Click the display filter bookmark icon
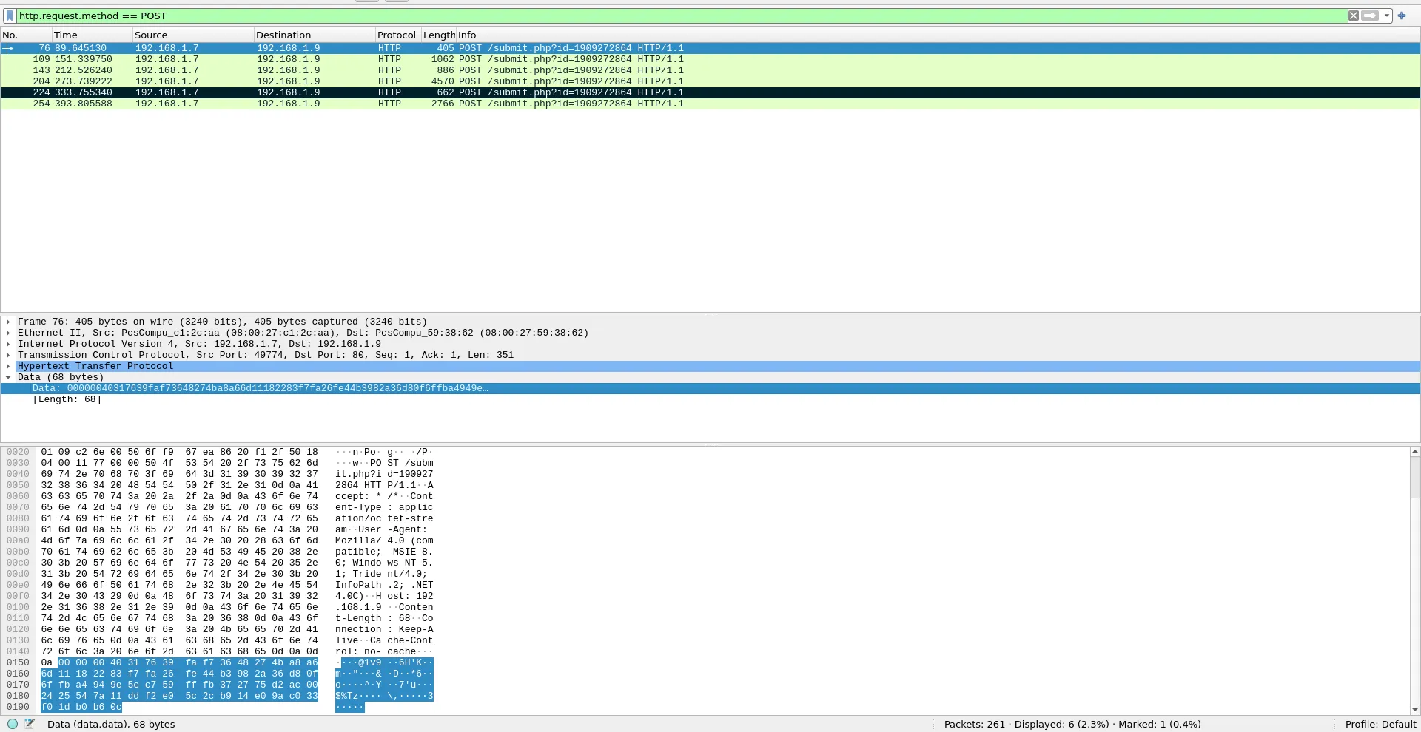The height and width of the screenshot is (732, 1421). pos(10,16)
